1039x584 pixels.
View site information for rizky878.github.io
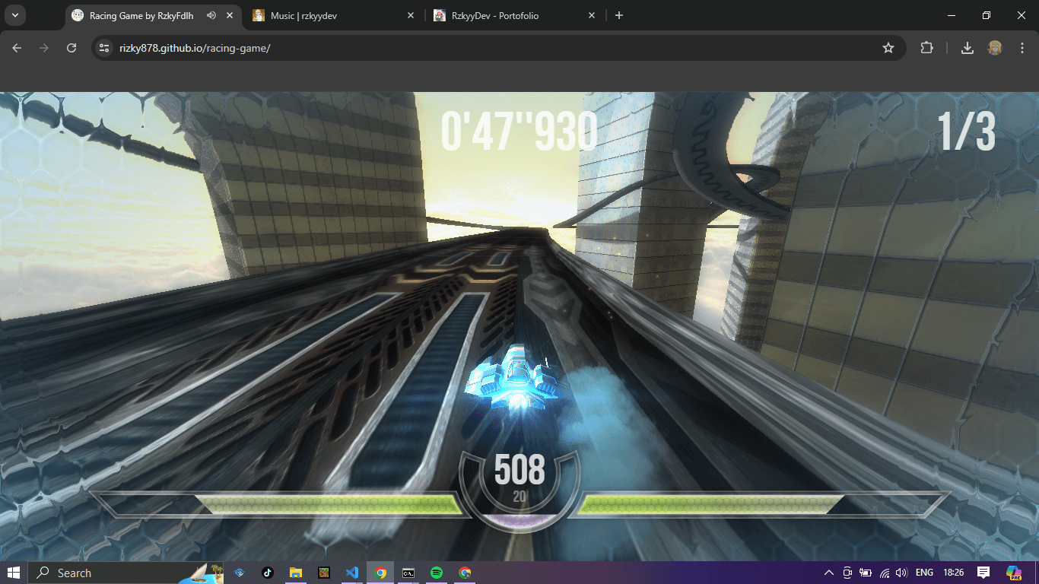[105, 48]
